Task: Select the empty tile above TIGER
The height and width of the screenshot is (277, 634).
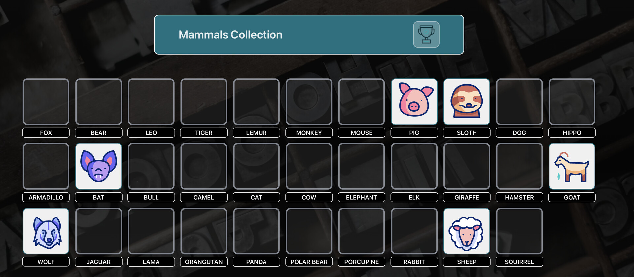Action: (204, 102)
